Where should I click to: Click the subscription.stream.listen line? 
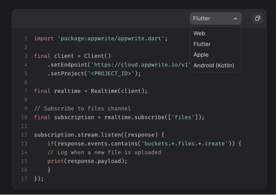[x=99, y=135]
